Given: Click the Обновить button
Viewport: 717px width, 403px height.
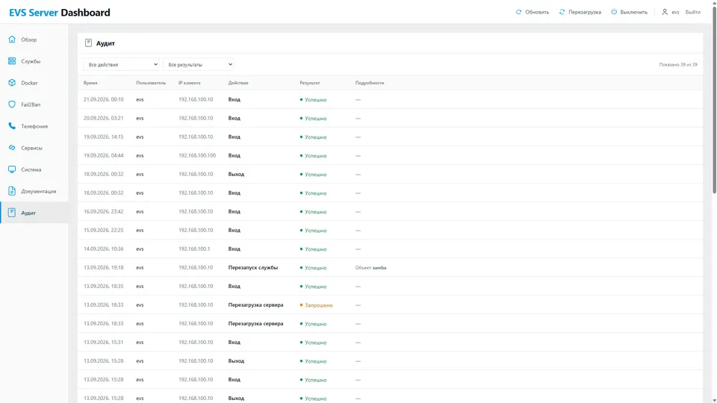Looking at the screenshot, I should point(533,12).
